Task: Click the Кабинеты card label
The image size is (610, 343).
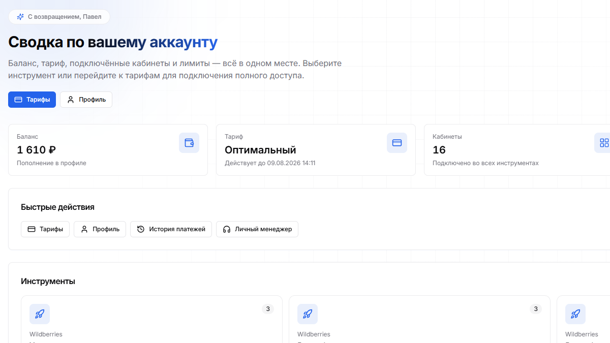Action: coord(447,137)
